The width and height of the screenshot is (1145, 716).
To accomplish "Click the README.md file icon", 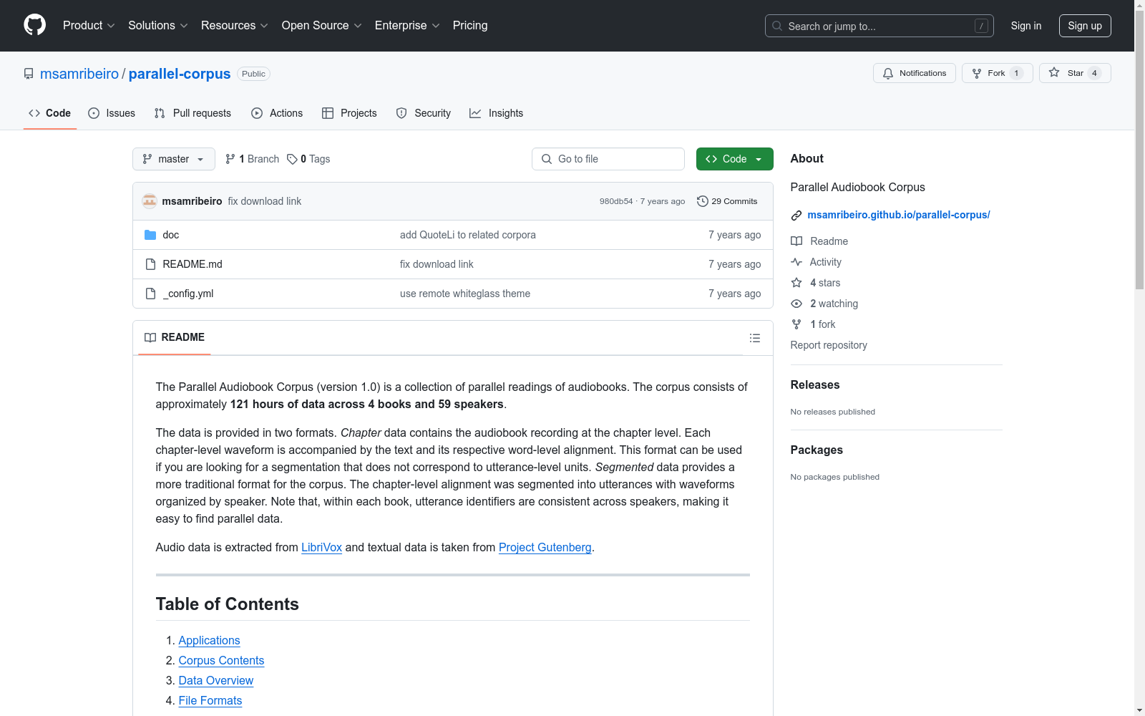I will (150, 264).
